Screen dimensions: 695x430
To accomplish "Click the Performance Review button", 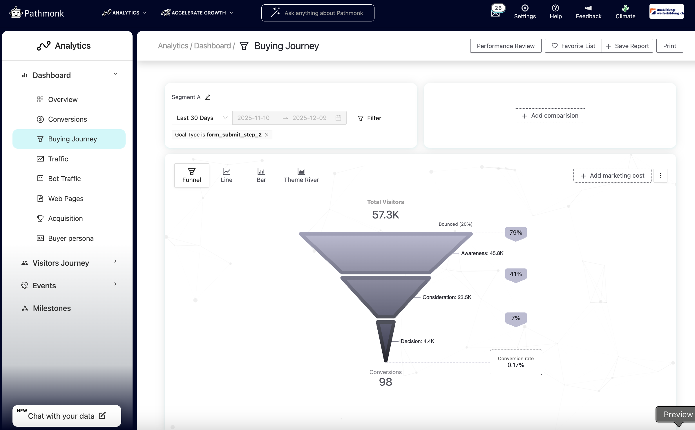I will (505, 46).
